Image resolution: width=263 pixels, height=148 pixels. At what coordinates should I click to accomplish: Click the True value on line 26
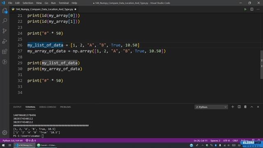pos(115,45)
